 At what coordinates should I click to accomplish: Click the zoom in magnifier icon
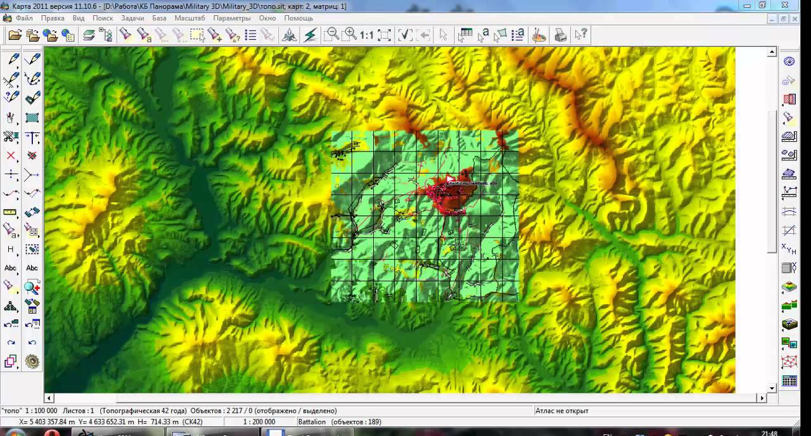pyautogui.click(x=349, y=35)
